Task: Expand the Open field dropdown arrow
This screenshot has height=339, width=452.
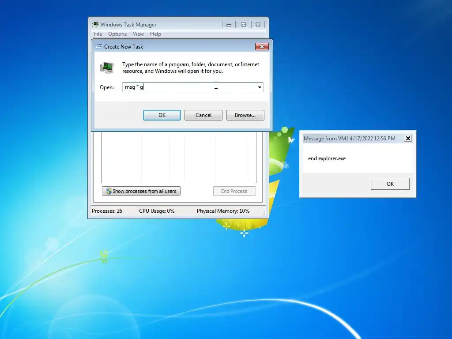Action: (260, 87)
